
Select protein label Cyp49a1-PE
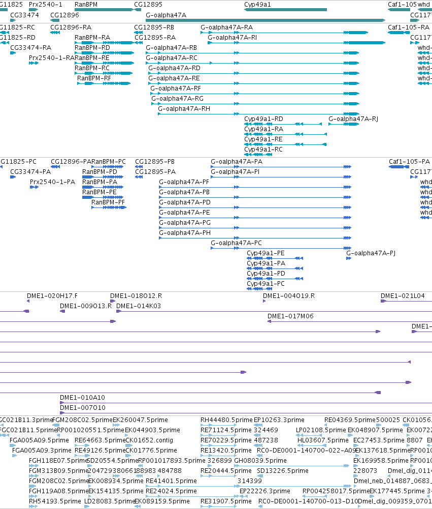(265, 253)
